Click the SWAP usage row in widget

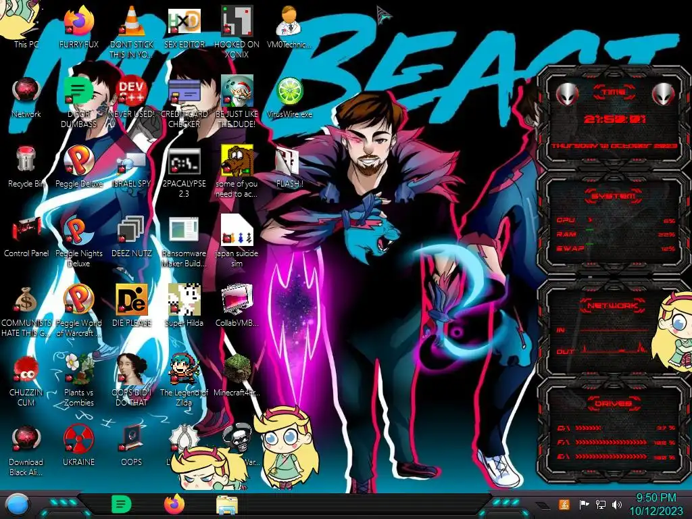pyautogui.click(x=616, y=249)
